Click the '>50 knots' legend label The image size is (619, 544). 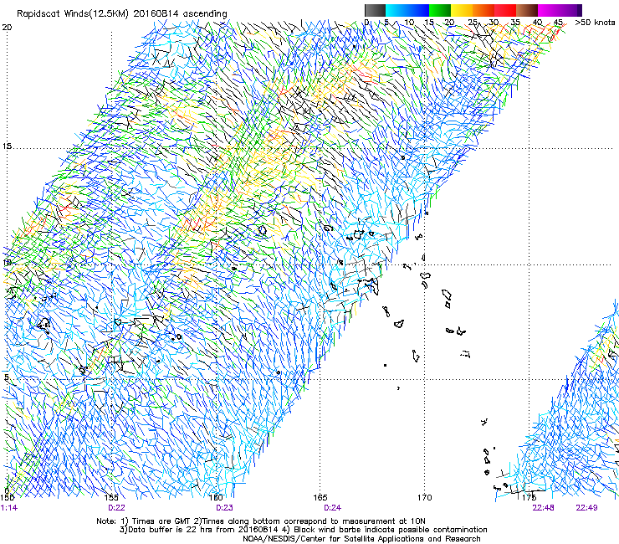[596, 23]
